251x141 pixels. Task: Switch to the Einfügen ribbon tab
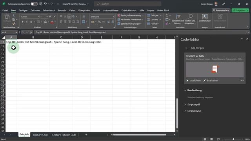(x=23, y=11)
